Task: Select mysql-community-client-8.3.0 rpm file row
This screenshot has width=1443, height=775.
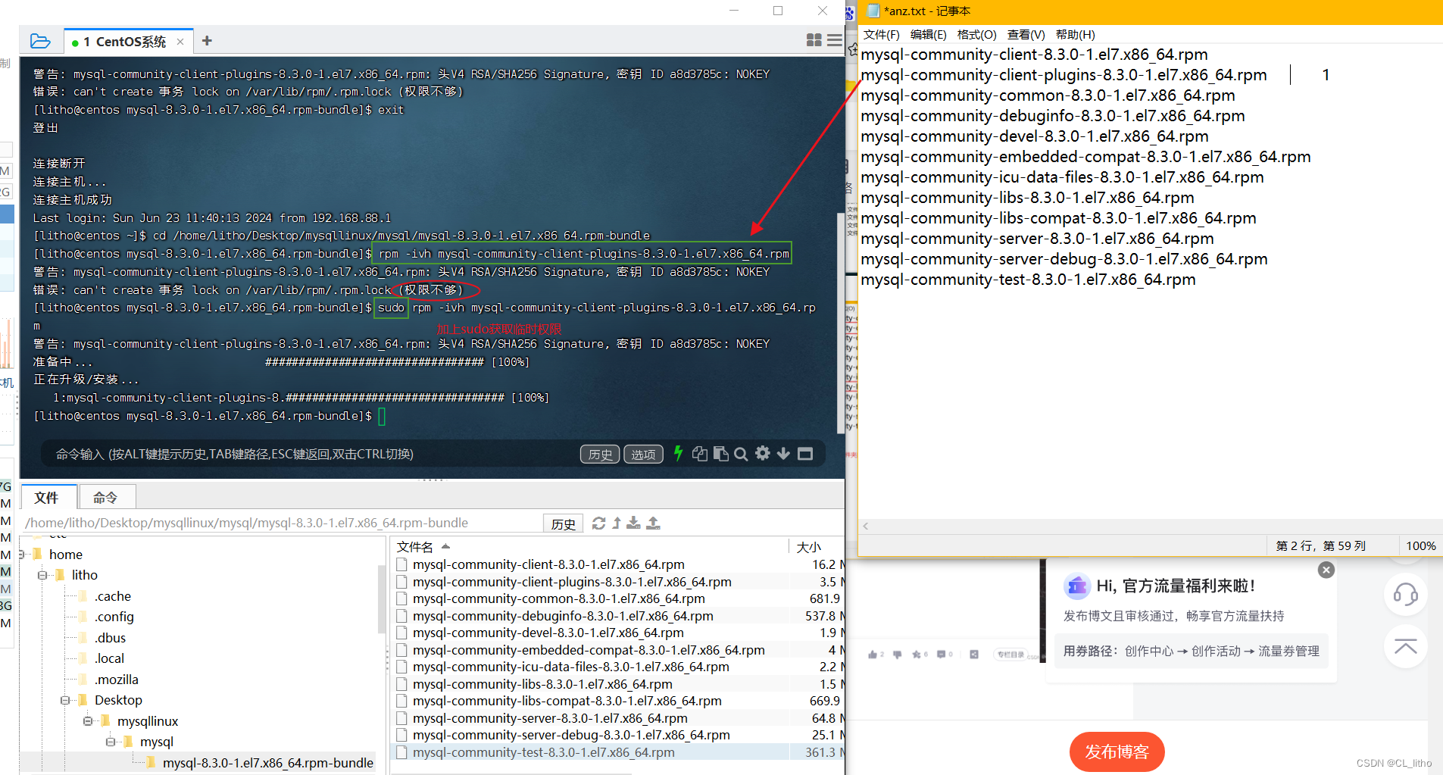Action: (548, 564)
